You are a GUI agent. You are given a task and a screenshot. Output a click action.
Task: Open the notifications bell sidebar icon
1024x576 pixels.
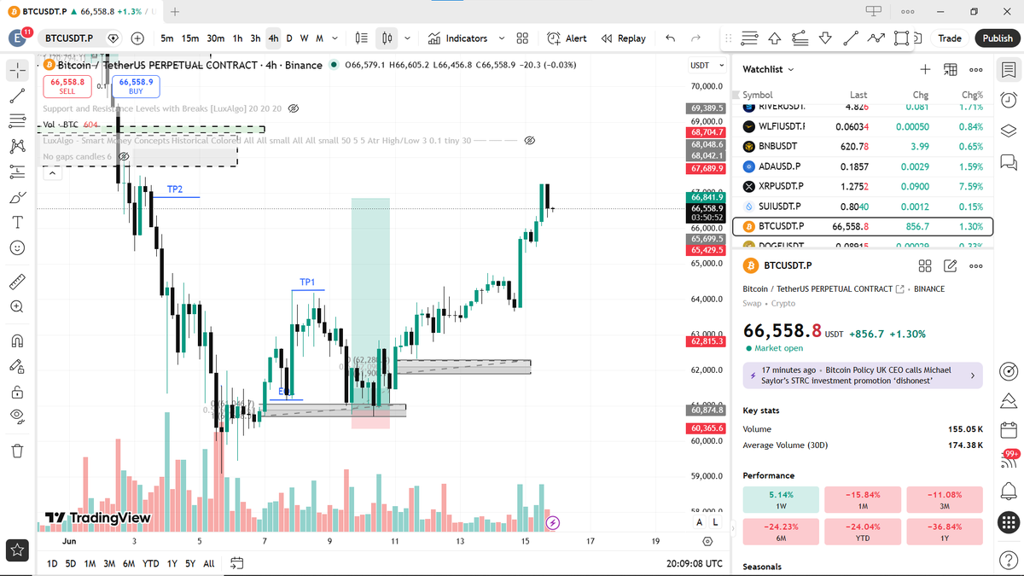(x=1008, y=491)
